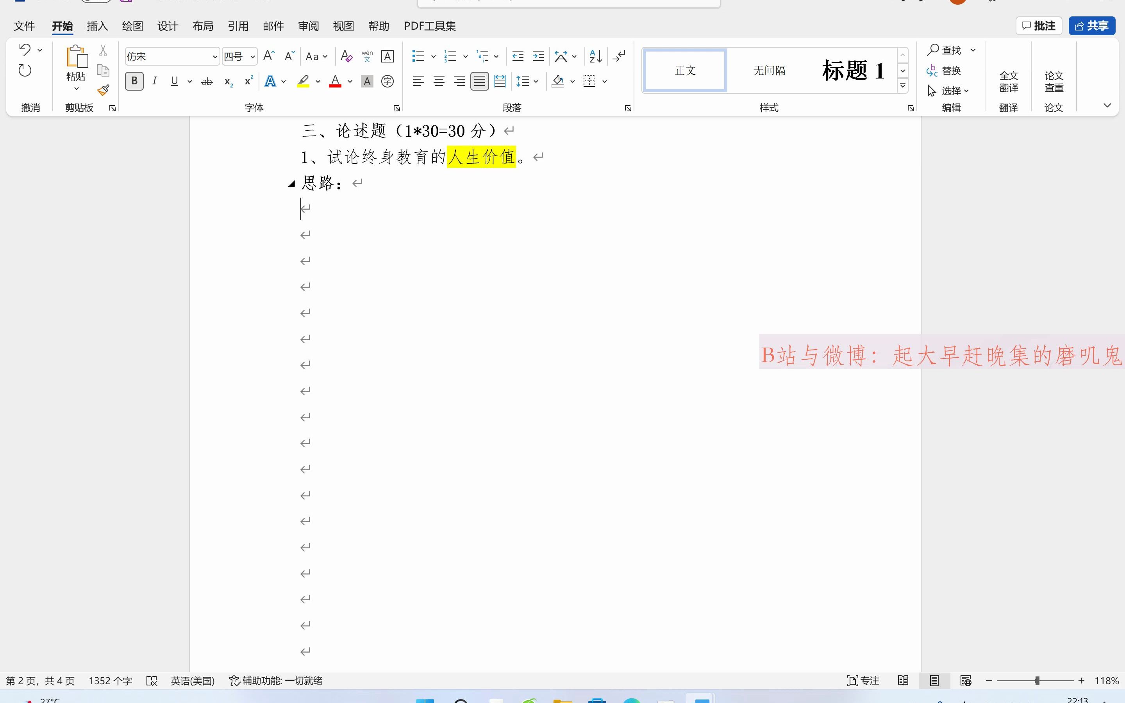Increase font size with the A-up icon
Viewport: 1125px width, 703px height.
tap(269, 56)
